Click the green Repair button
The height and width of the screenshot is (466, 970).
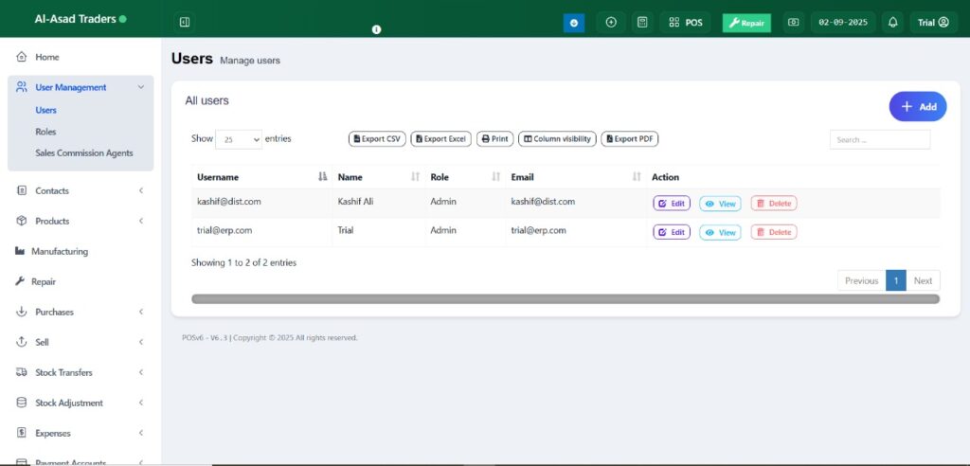click(x=746, y=23)
